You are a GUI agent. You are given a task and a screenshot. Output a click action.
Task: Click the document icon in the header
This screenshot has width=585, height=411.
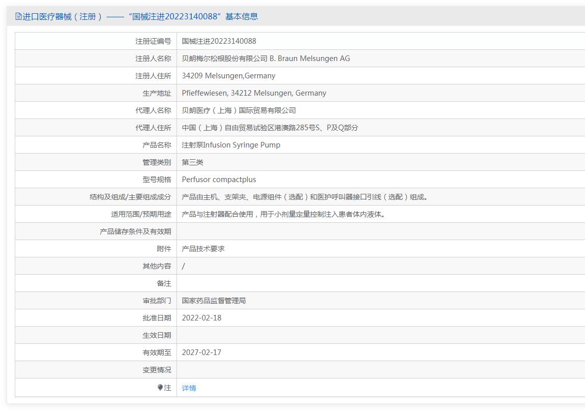tap(18, 16)
